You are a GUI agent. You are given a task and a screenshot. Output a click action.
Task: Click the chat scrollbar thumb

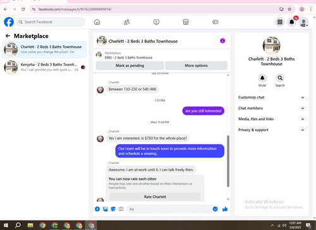click(228, 161)
